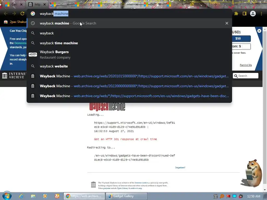Select the Chrome 'https://web.archive...' taskbar button
This screenshot has height=200, width=267.
click(84, 196)
